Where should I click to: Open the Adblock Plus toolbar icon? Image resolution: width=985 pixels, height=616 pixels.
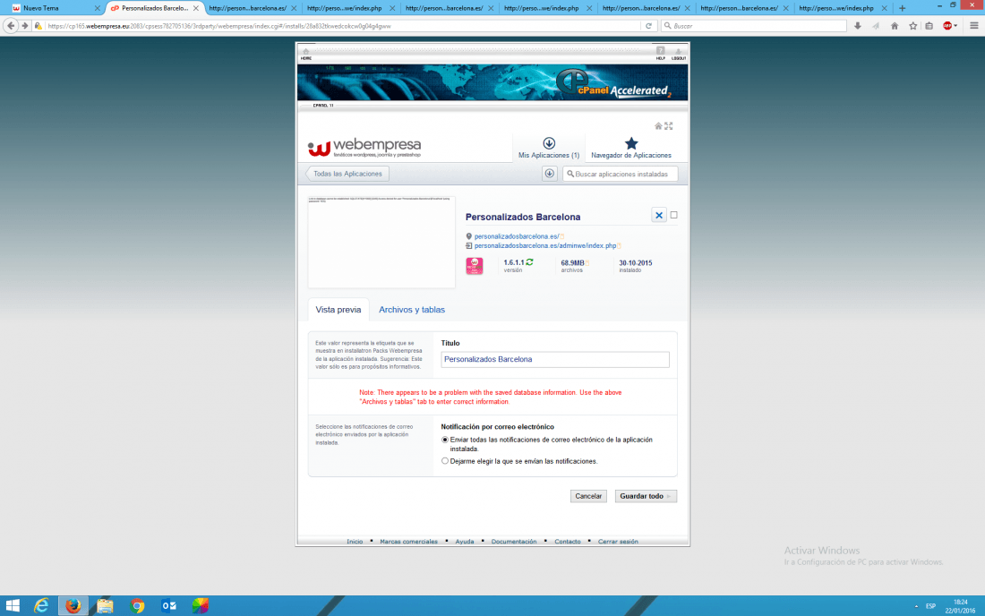949,26
